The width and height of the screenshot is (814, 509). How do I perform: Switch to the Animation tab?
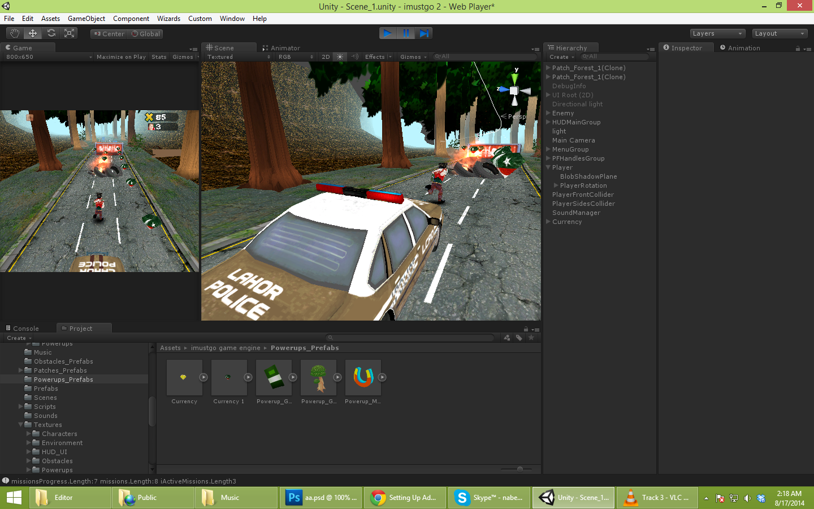(x=740, y=48)
